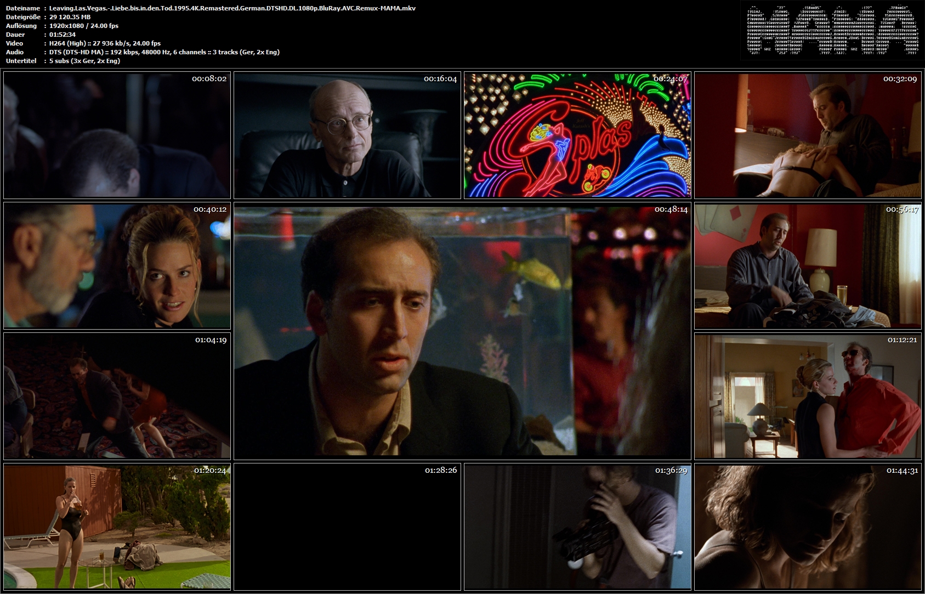Image resolution: width=925 pixels, height=594 pixels.
Task: Click the 'Untertitel' label
Action: (21, 61)
